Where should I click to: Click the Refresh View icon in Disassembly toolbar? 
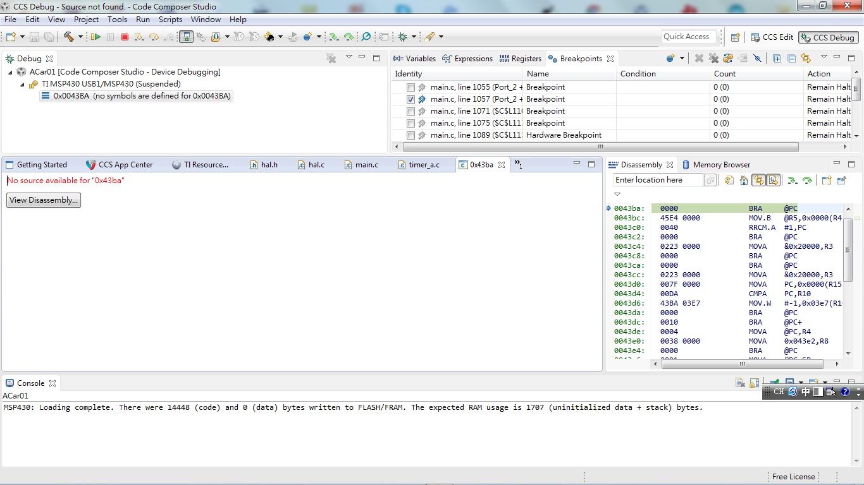coord(729,180)
